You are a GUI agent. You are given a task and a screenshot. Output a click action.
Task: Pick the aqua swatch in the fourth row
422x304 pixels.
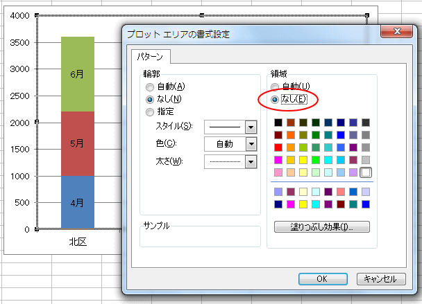point(328,160)
